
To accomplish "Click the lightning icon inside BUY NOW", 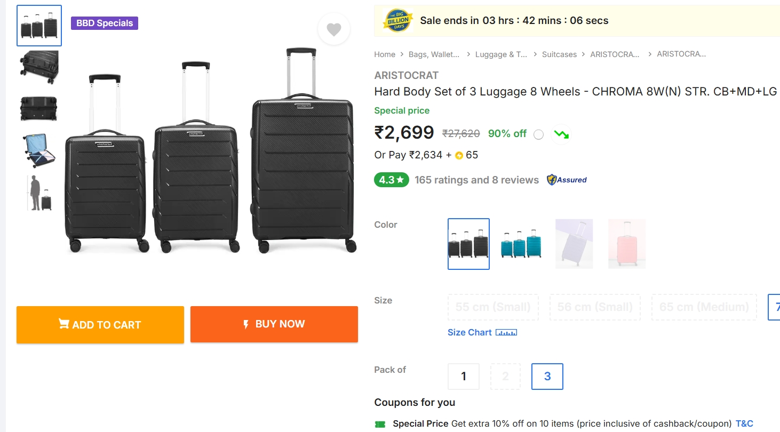I will point(246,323).
